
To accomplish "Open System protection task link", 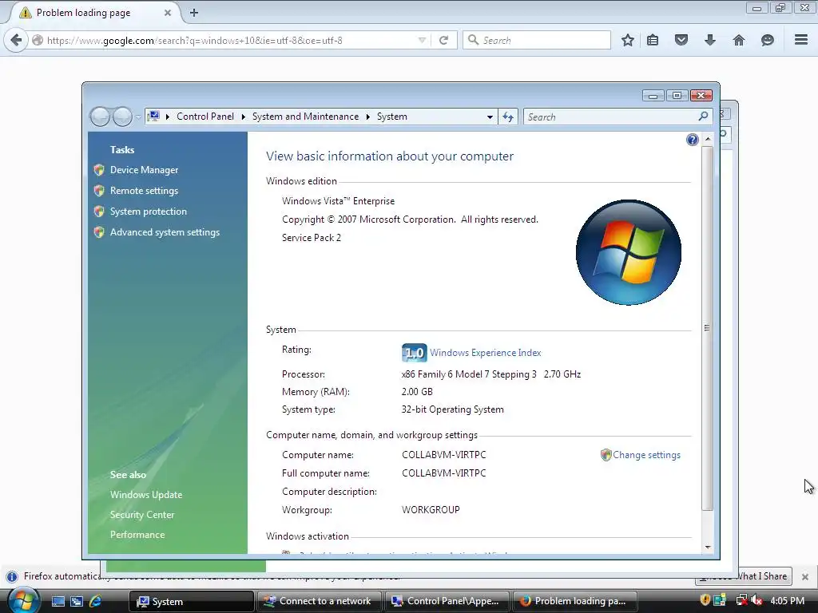I will point(148,212).
